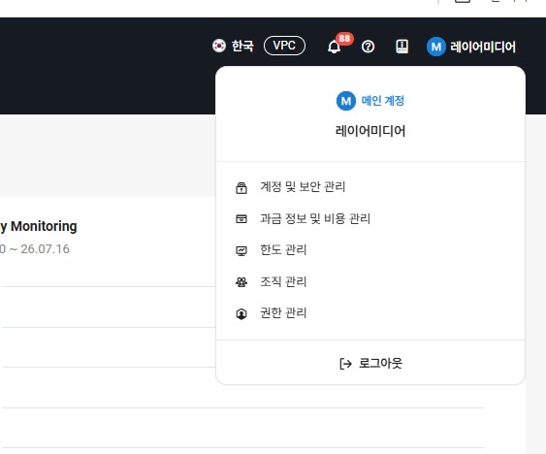Open 조직 관리 menu item

point(283,281)
